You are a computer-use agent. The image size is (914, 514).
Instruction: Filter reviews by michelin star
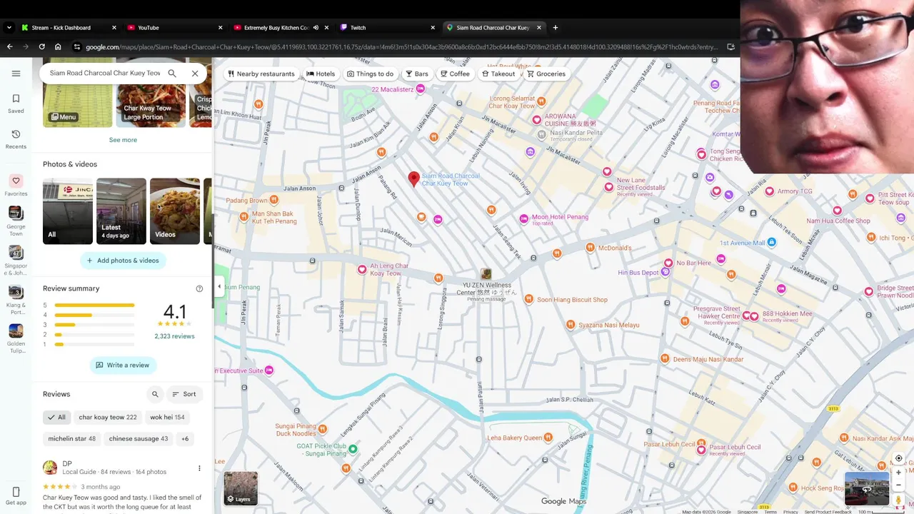pyautogui.click(x=71, y=439)
